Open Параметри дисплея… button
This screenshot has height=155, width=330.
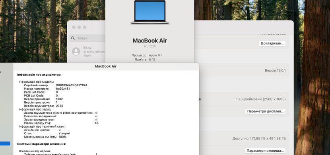click(x=265, y=111)
